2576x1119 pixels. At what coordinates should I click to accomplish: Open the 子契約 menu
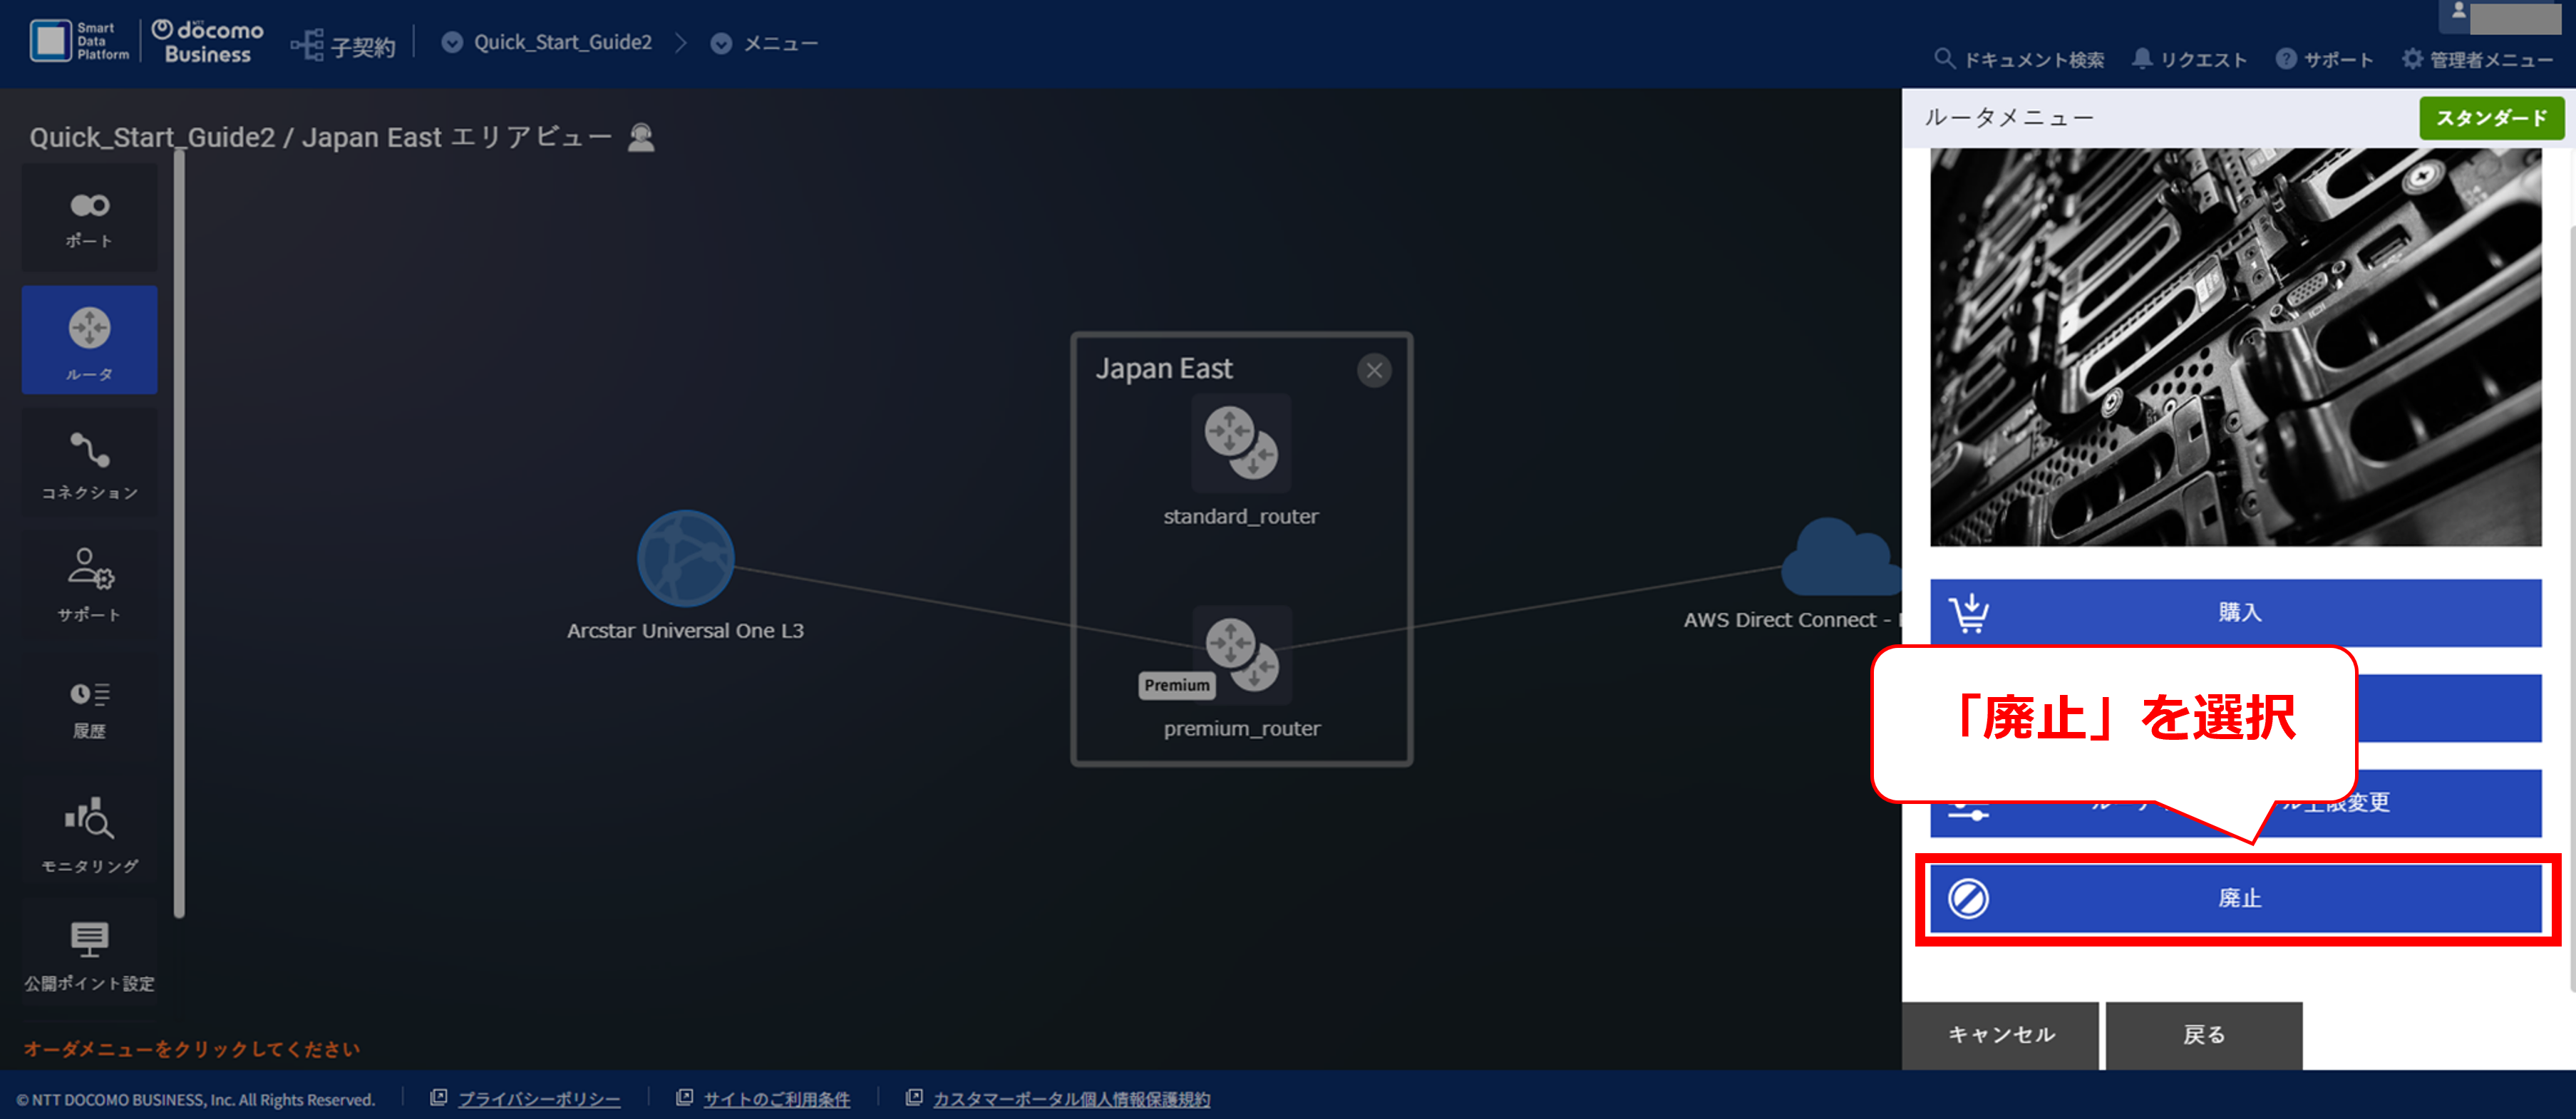click(x=344, y=46)
